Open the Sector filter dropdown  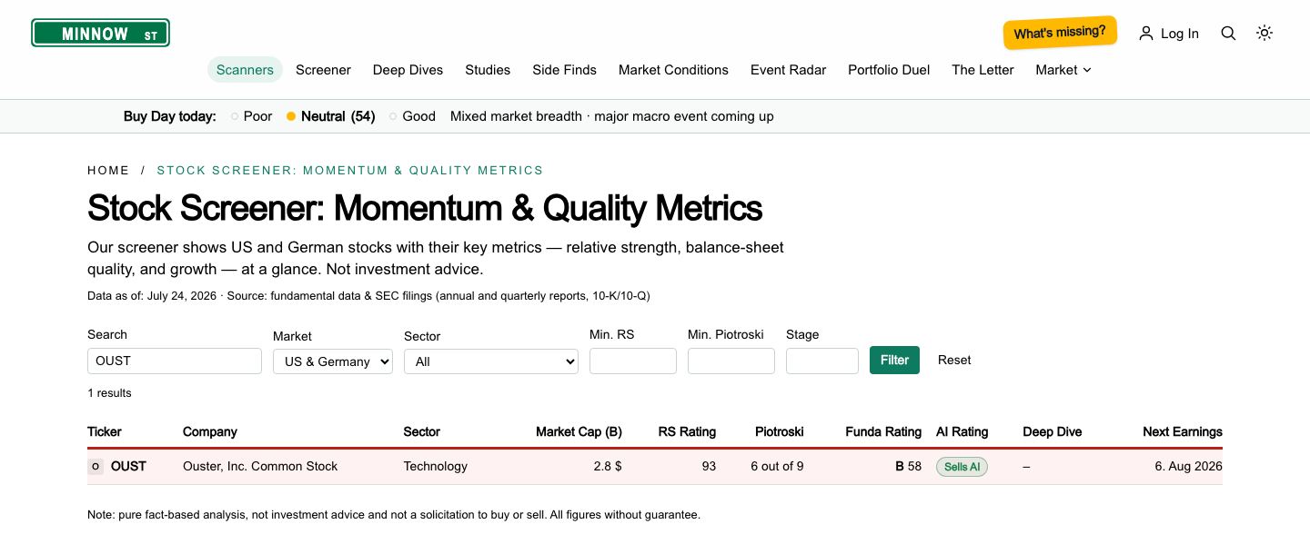coord(491,361)
